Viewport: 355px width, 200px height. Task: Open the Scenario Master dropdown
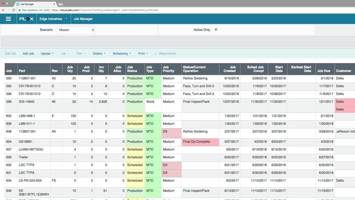(x=76, y=30)
